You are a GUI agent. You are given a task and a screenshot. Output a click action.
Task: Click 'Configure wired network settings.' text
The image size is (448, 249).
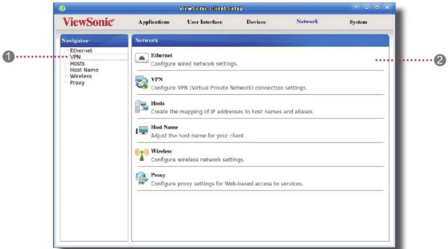(194, 63)
